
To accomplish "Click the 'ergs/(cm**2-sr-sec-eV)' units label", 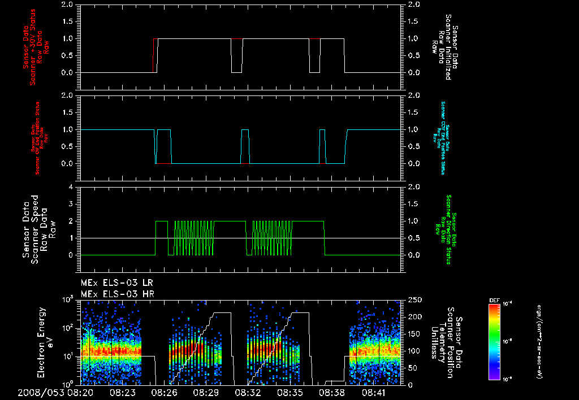I will click(x=539, y=341).
